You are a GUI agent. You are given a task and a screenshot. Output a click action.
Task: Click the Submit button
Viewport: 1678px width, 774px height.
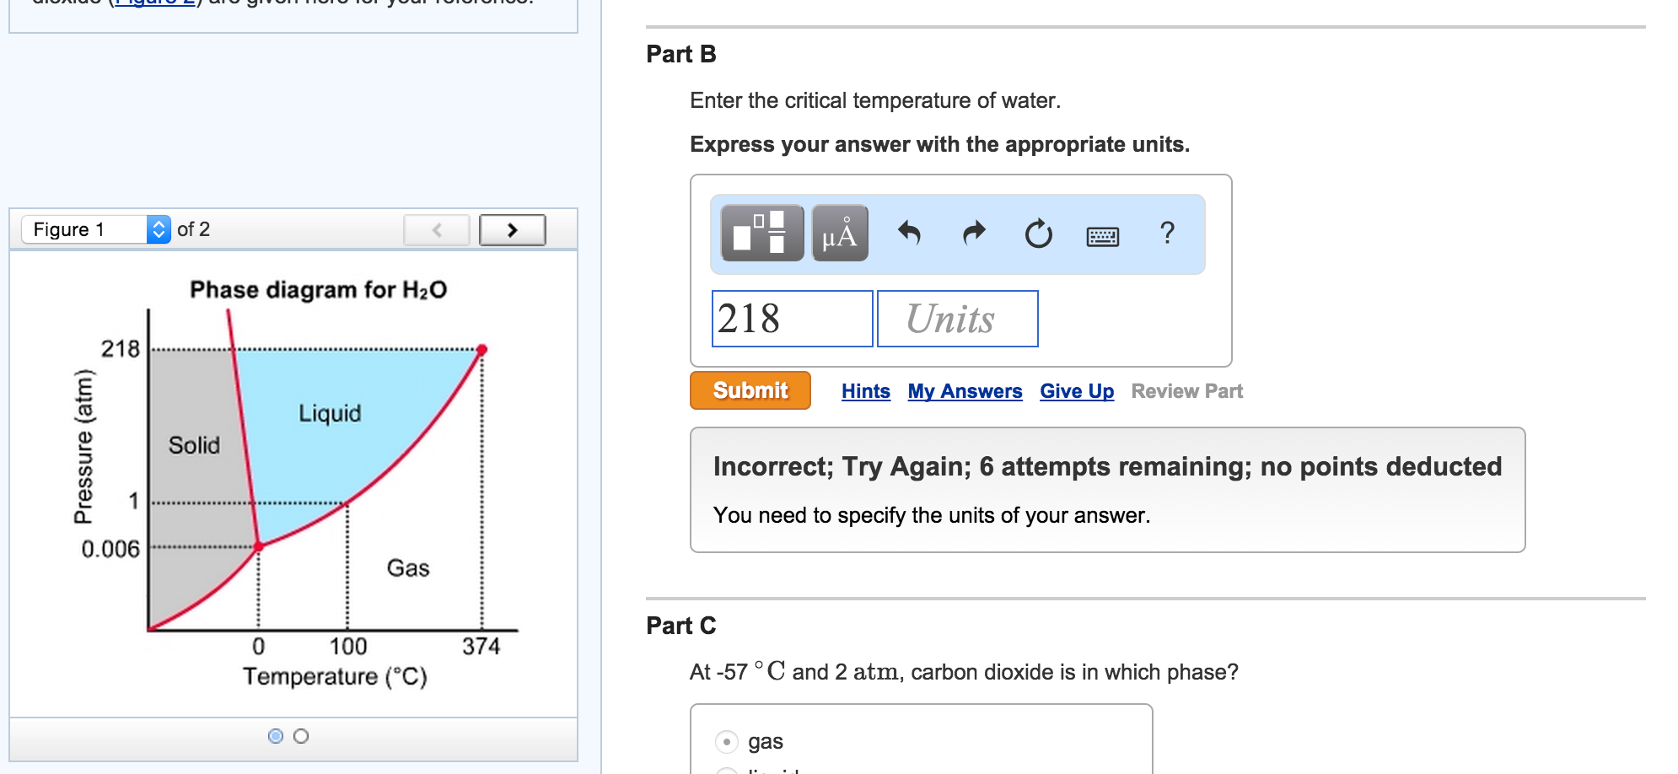[x=750, y=390]
